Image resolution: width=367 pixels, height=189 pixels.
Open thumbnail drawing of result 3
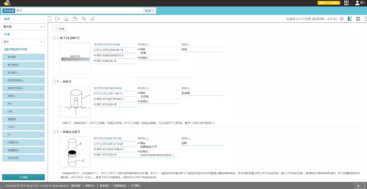click(x=75, y=152)
